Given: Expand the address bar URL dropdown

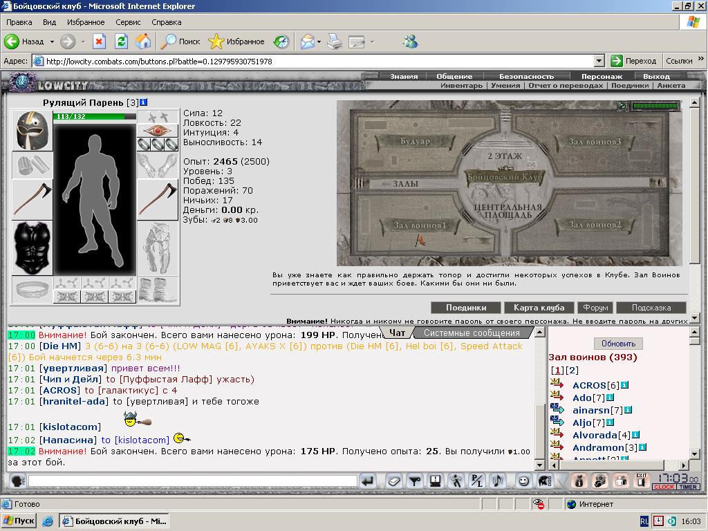Looking at the screenshot, I should (x=599, y=61).
